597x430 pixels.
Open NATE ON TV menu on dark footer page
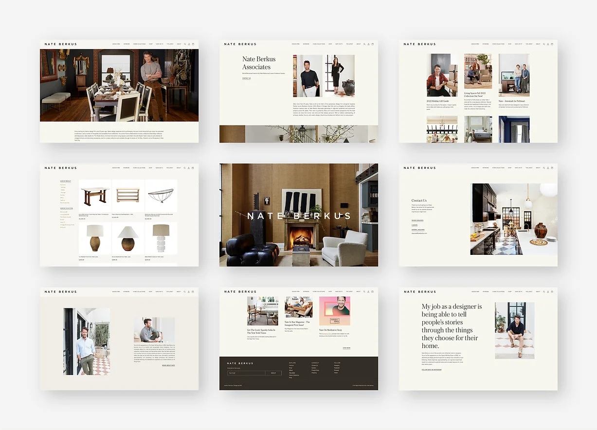pos(339,292)
